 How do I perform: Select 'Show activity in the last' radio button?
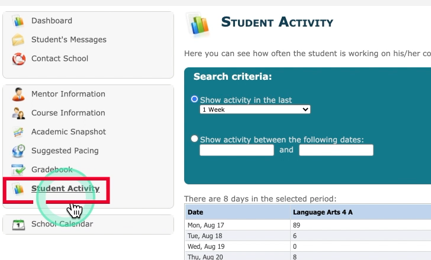[194, 99]
